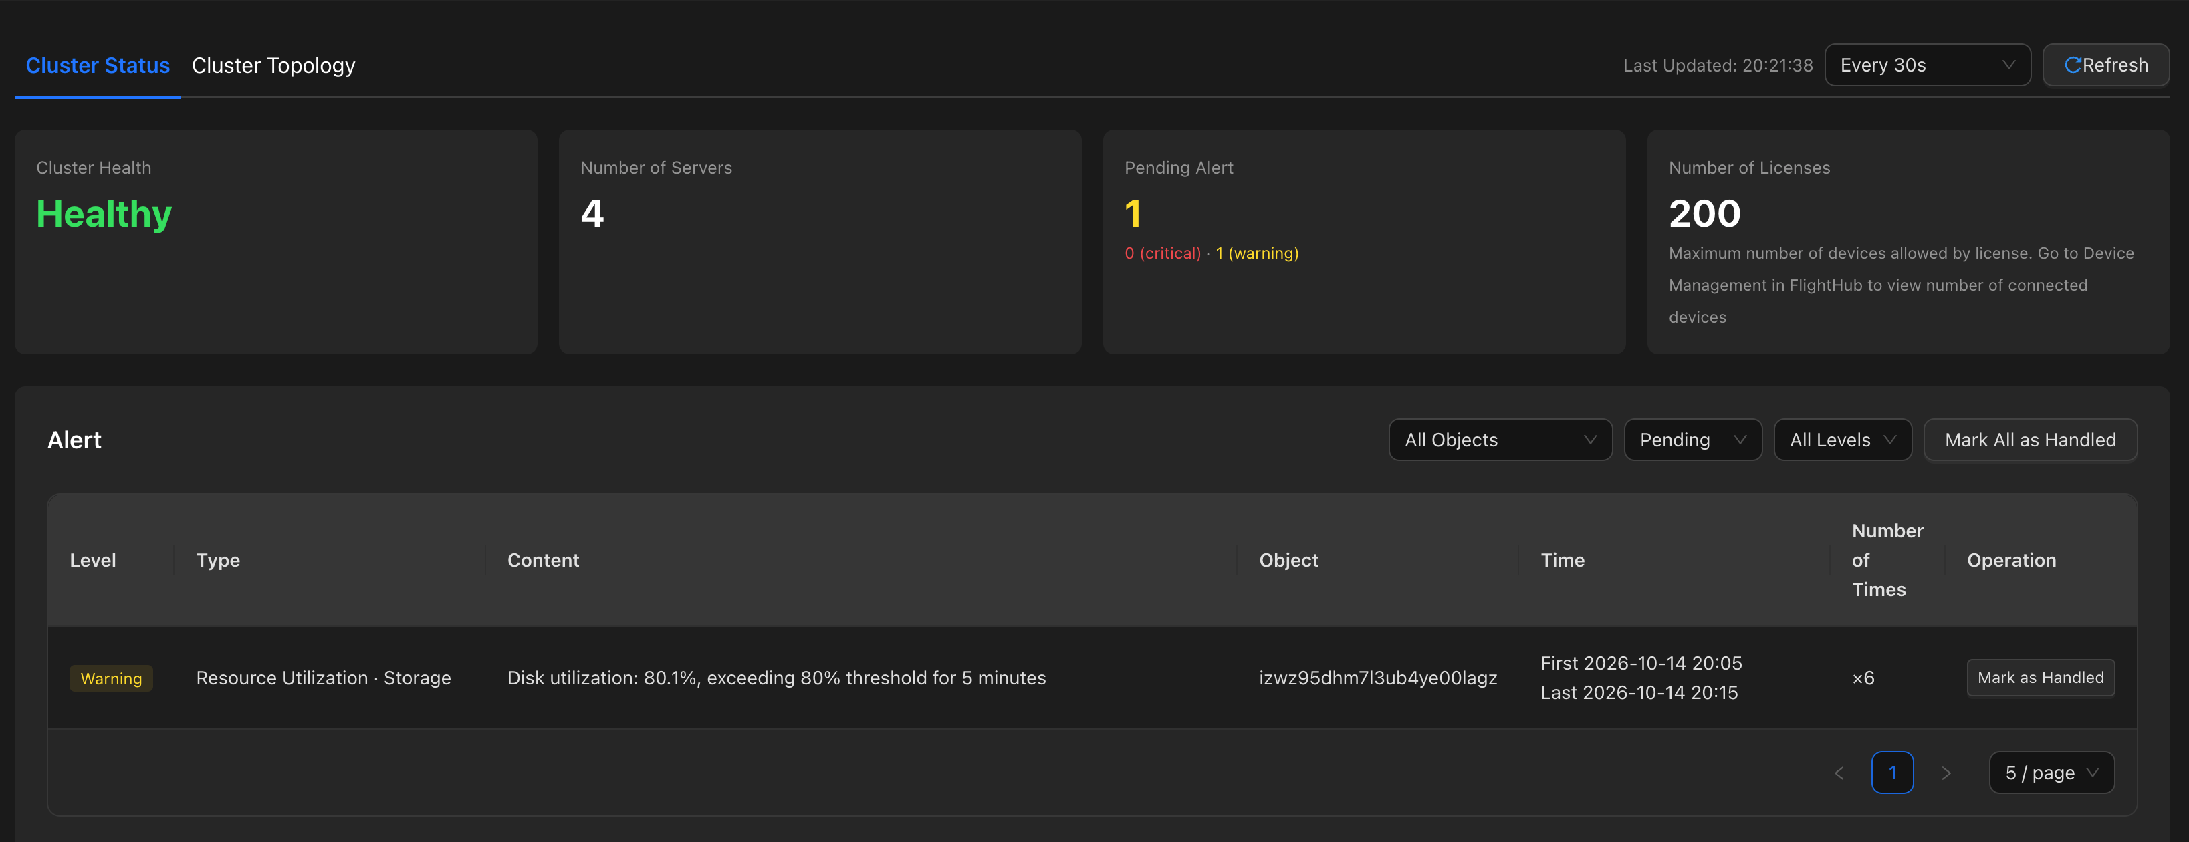Viewport: 2189px width, 842px height.
Task: Select page 1 in pagination
Action: (1892, 773)
